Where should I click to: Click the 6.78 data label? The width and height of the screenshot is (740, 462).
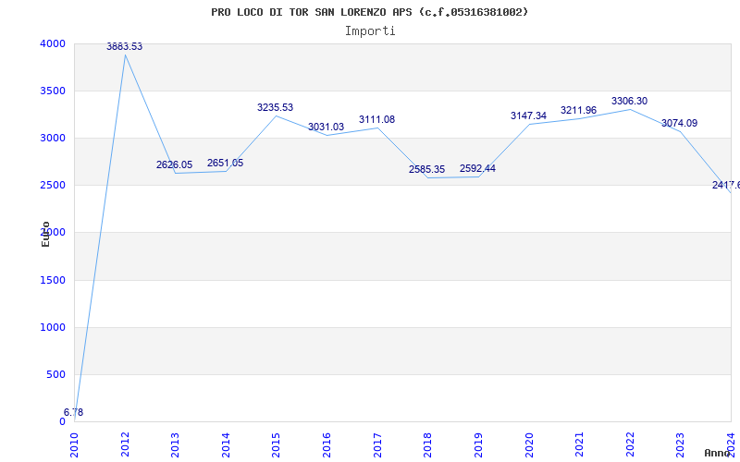click(x=73, y=413)
